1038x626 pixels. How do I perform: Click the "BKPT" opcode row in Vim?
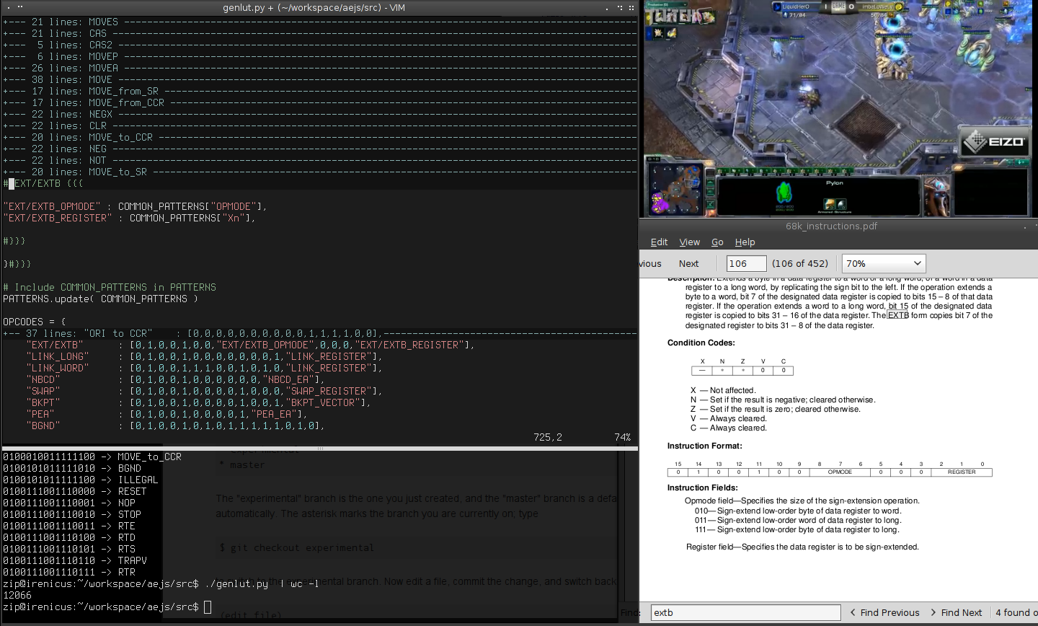(x=198, y=402)
